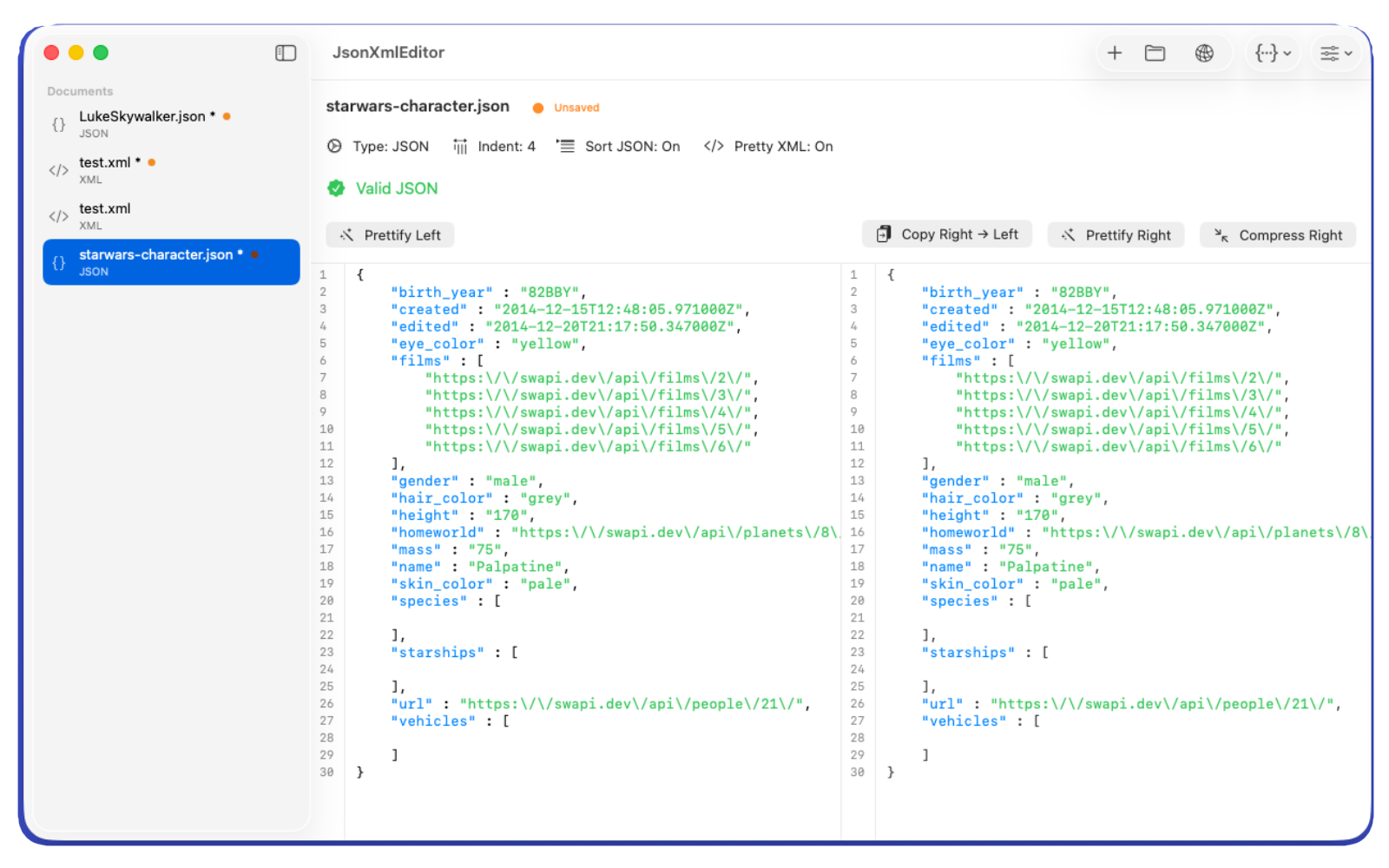Toggle Sort JSON off

618,146
